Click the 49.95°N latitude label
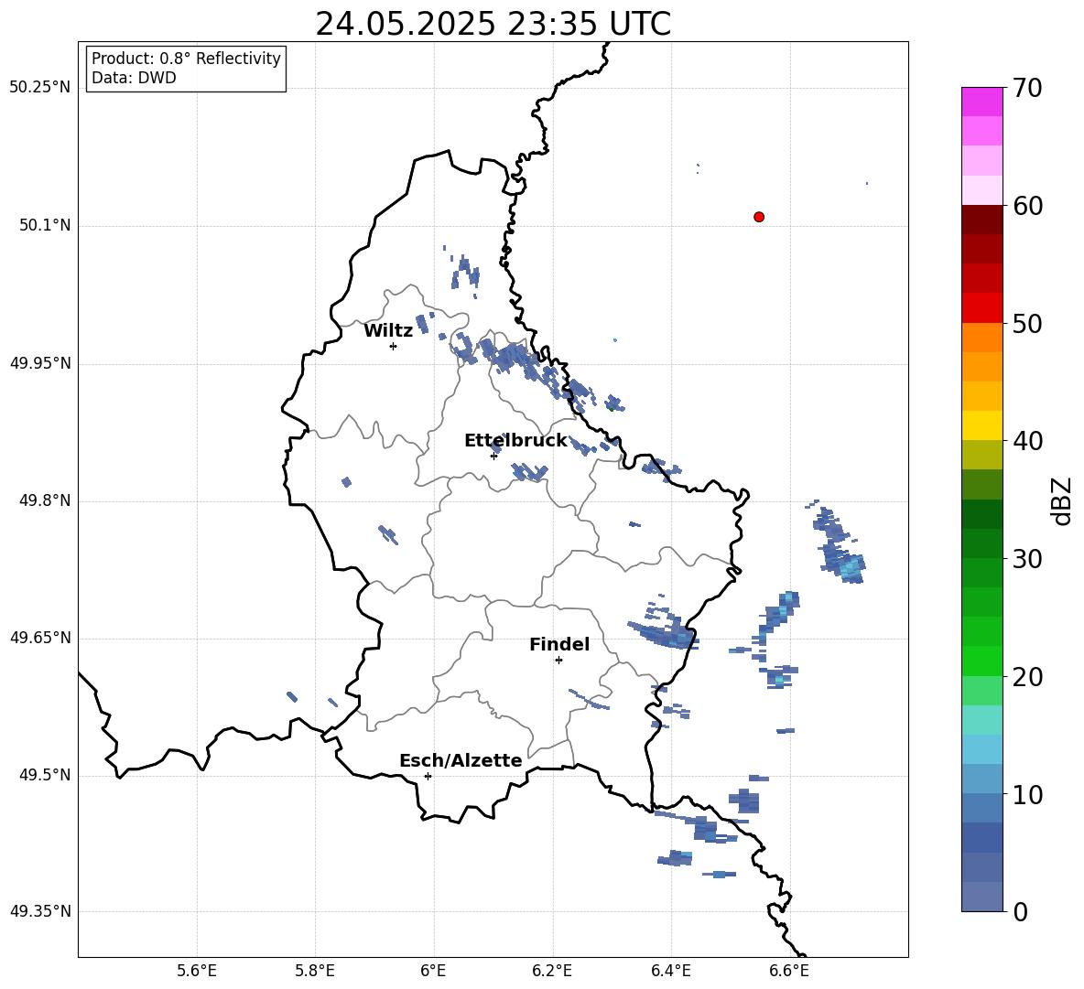Screen dimensions: 1084x989 click(40, 363)
